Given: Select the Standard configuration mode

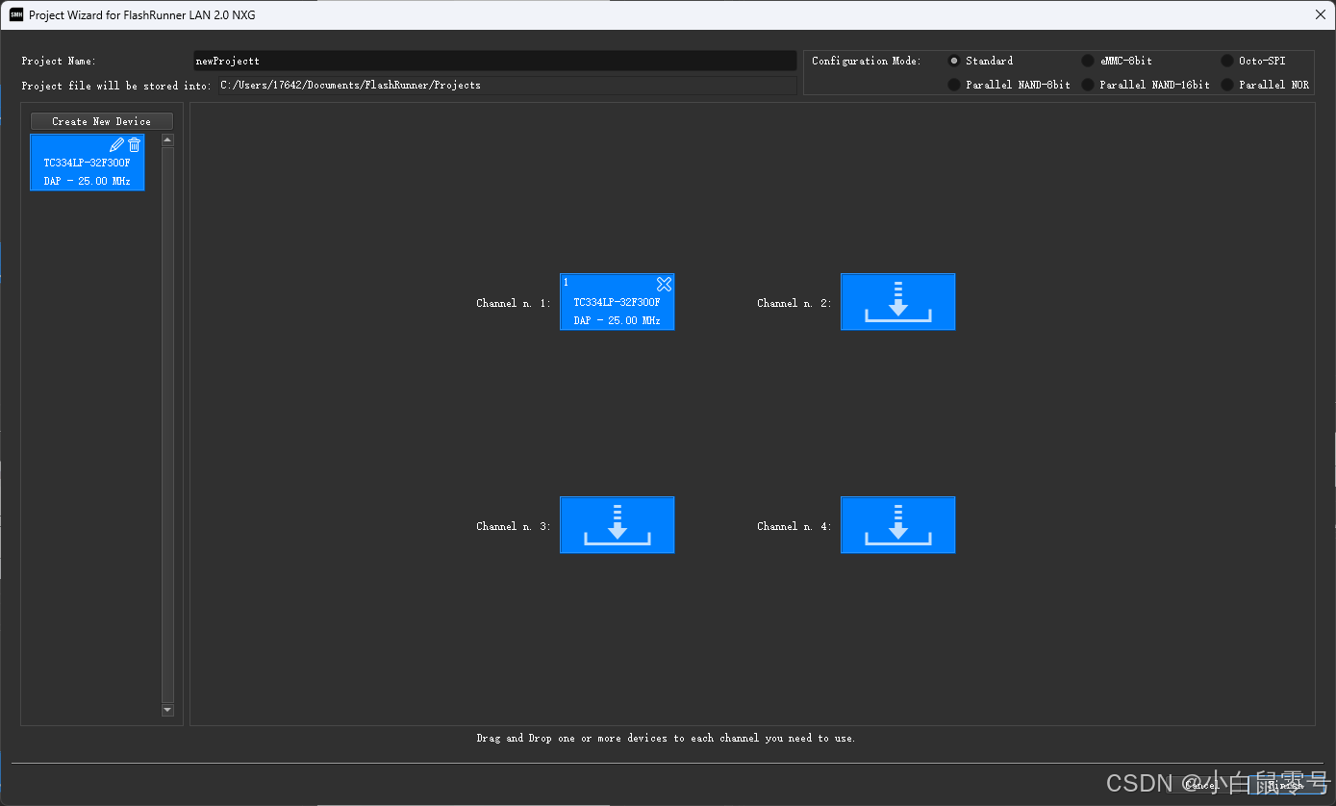Looking at the screenshot, I should [x=952, y=60].
